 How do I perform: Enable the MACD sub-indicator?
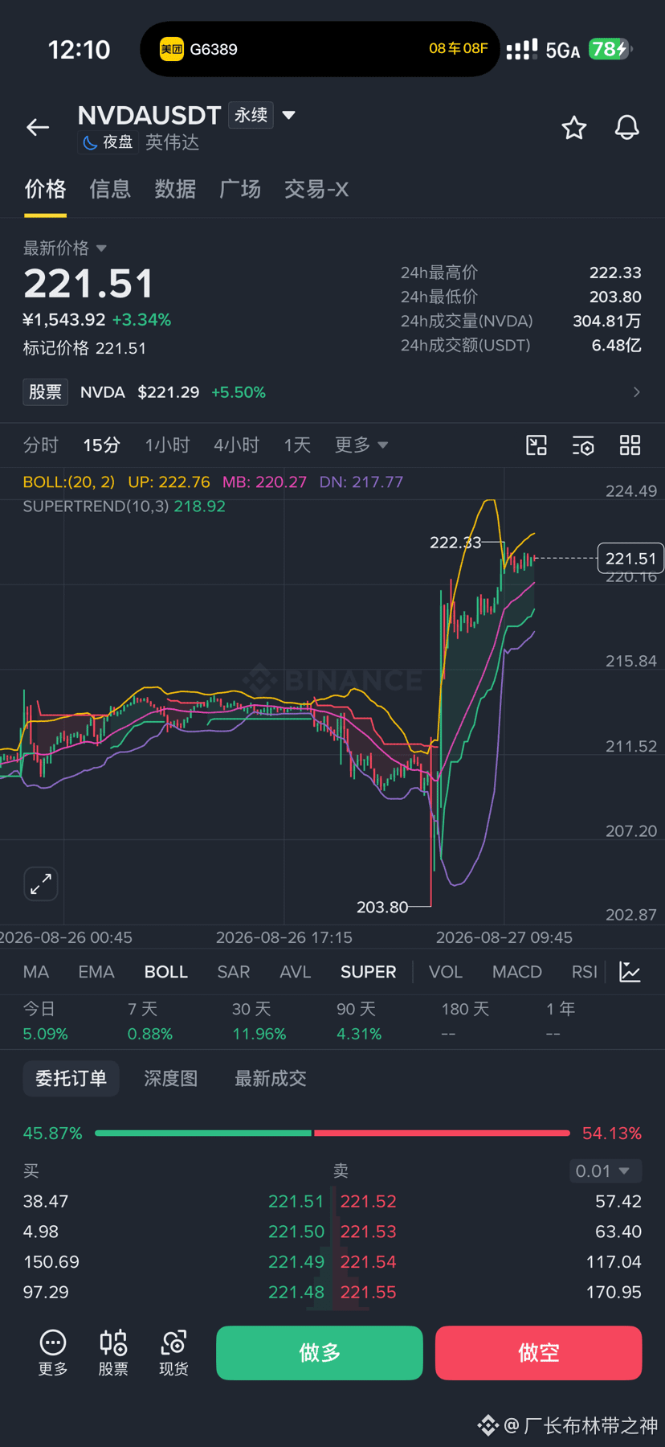click(x=517, y=972)
